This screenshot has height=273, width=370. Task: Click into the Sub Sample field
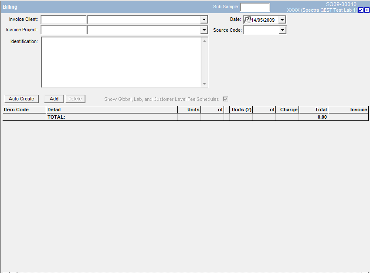click(255, 7)
